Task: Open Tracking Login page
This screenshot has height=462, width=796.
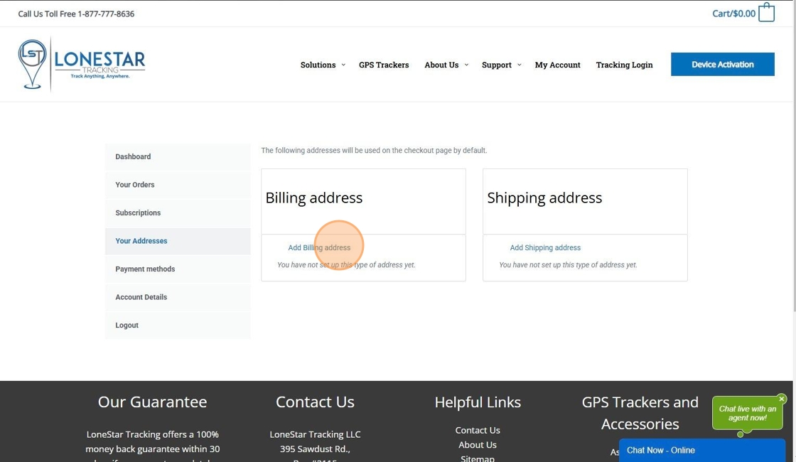Action: pyautogui.click(x=624, y=65)
